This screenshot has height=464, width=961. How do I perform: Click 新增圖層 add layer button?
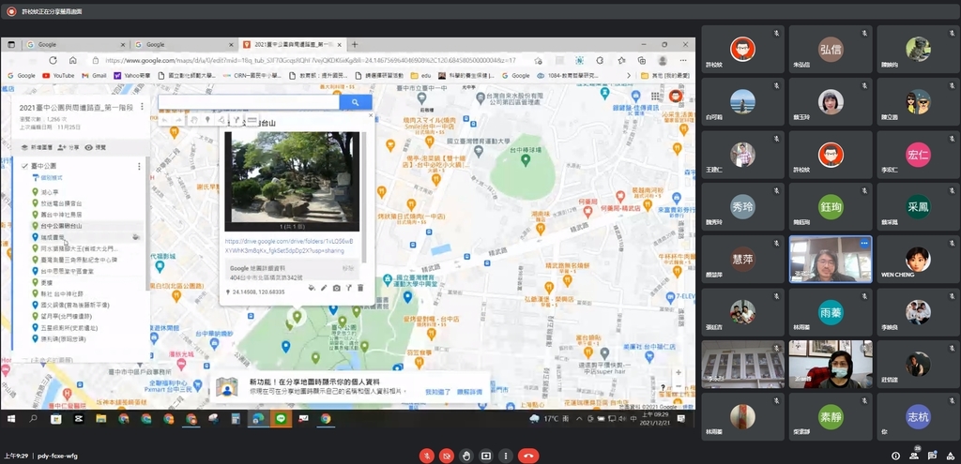[x=35, y=147]
